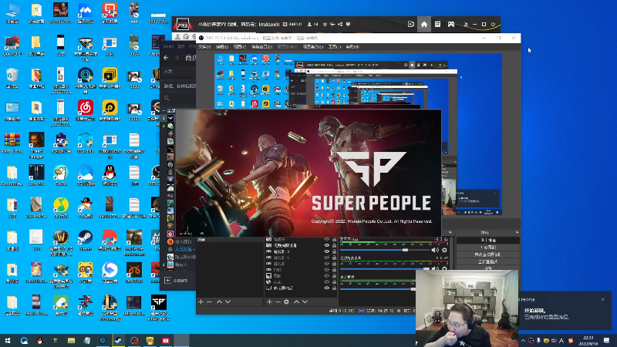Close Super People notification toast with X
Viewport: 617px width, 347px height.
pos(603,300)
